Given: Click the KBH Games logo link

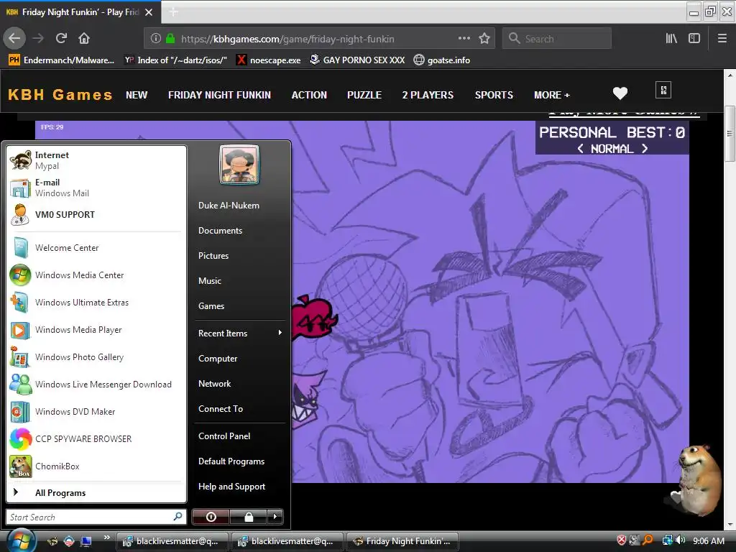Looking at the screenshot, I should tap(60, 95).
